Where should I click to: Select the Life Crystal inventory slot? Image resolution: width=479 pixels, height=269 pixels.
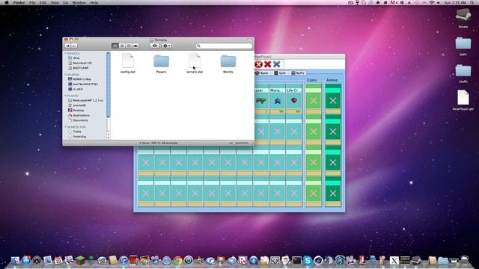pos(294,101)
